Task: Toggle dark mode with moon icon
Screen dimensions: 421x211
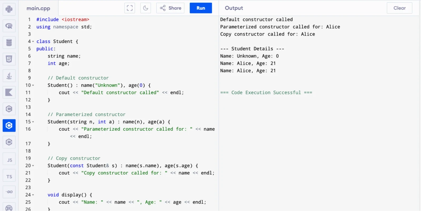Action: (x=146, y=8)
